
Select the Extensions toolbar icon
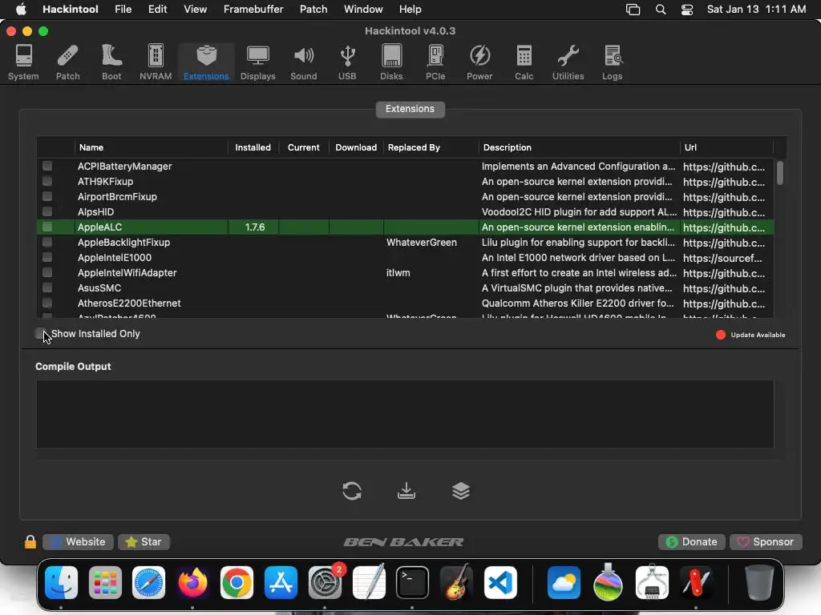point(206,62)
